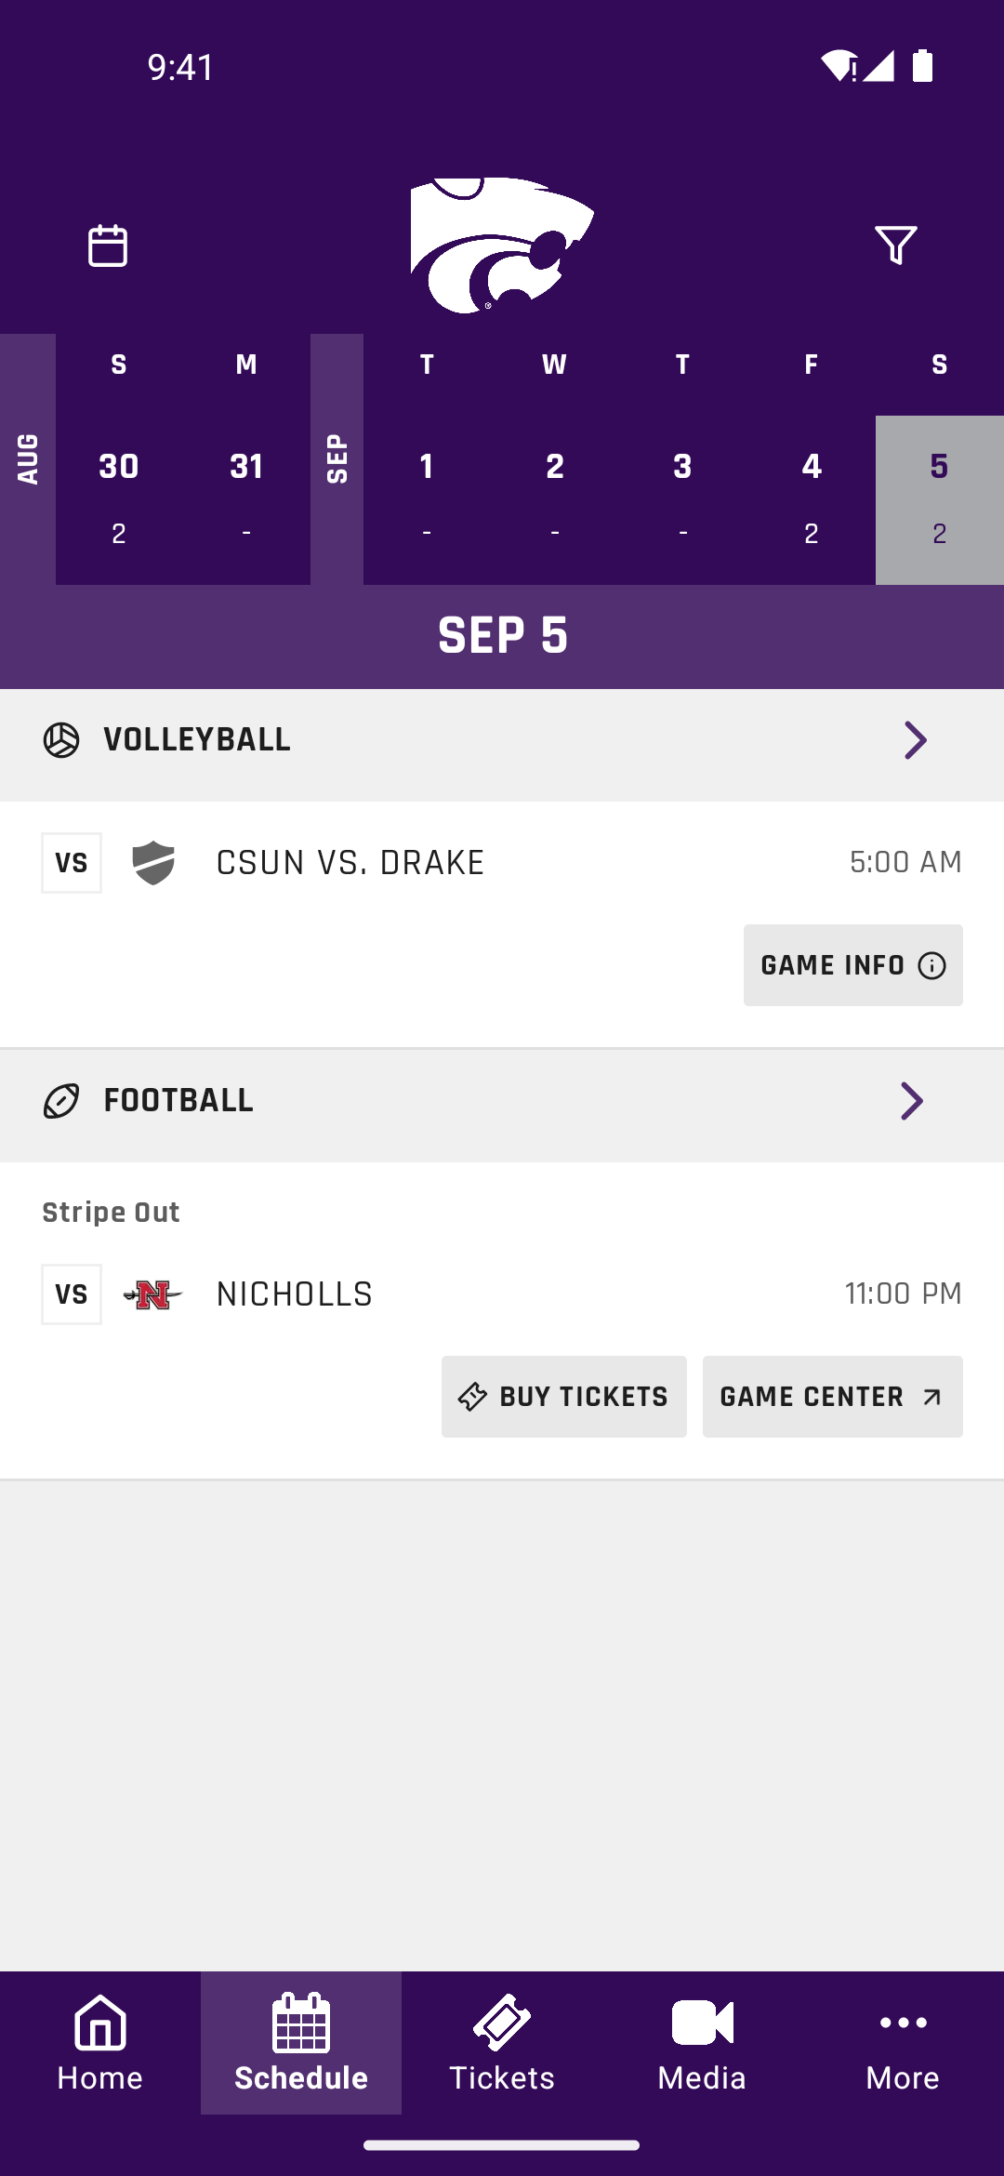
Task: Tap the gray shield team logo
Action: (153, 863)
